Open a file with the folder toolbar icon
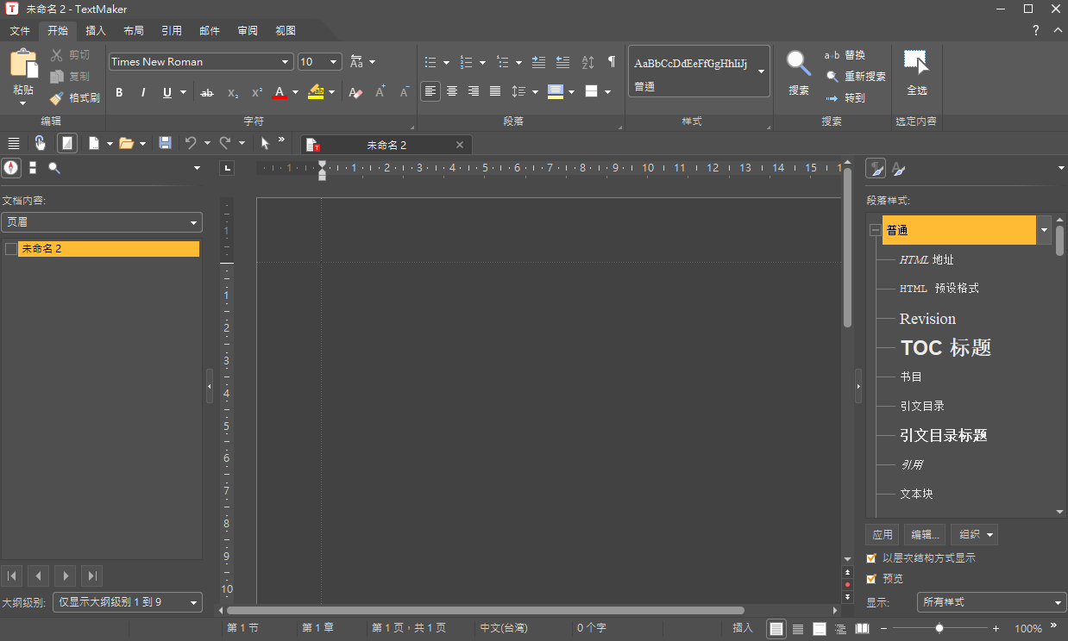This screenshot has height=641, width=1068. coord(127,143)
